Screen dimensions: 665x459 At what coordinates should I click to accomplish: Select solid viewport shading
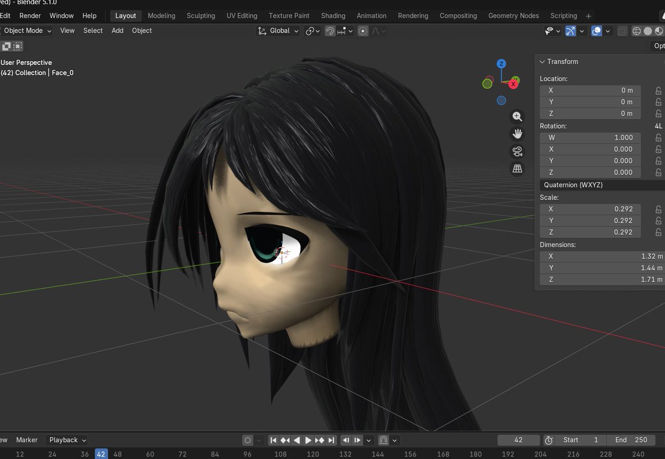[647, 31]
